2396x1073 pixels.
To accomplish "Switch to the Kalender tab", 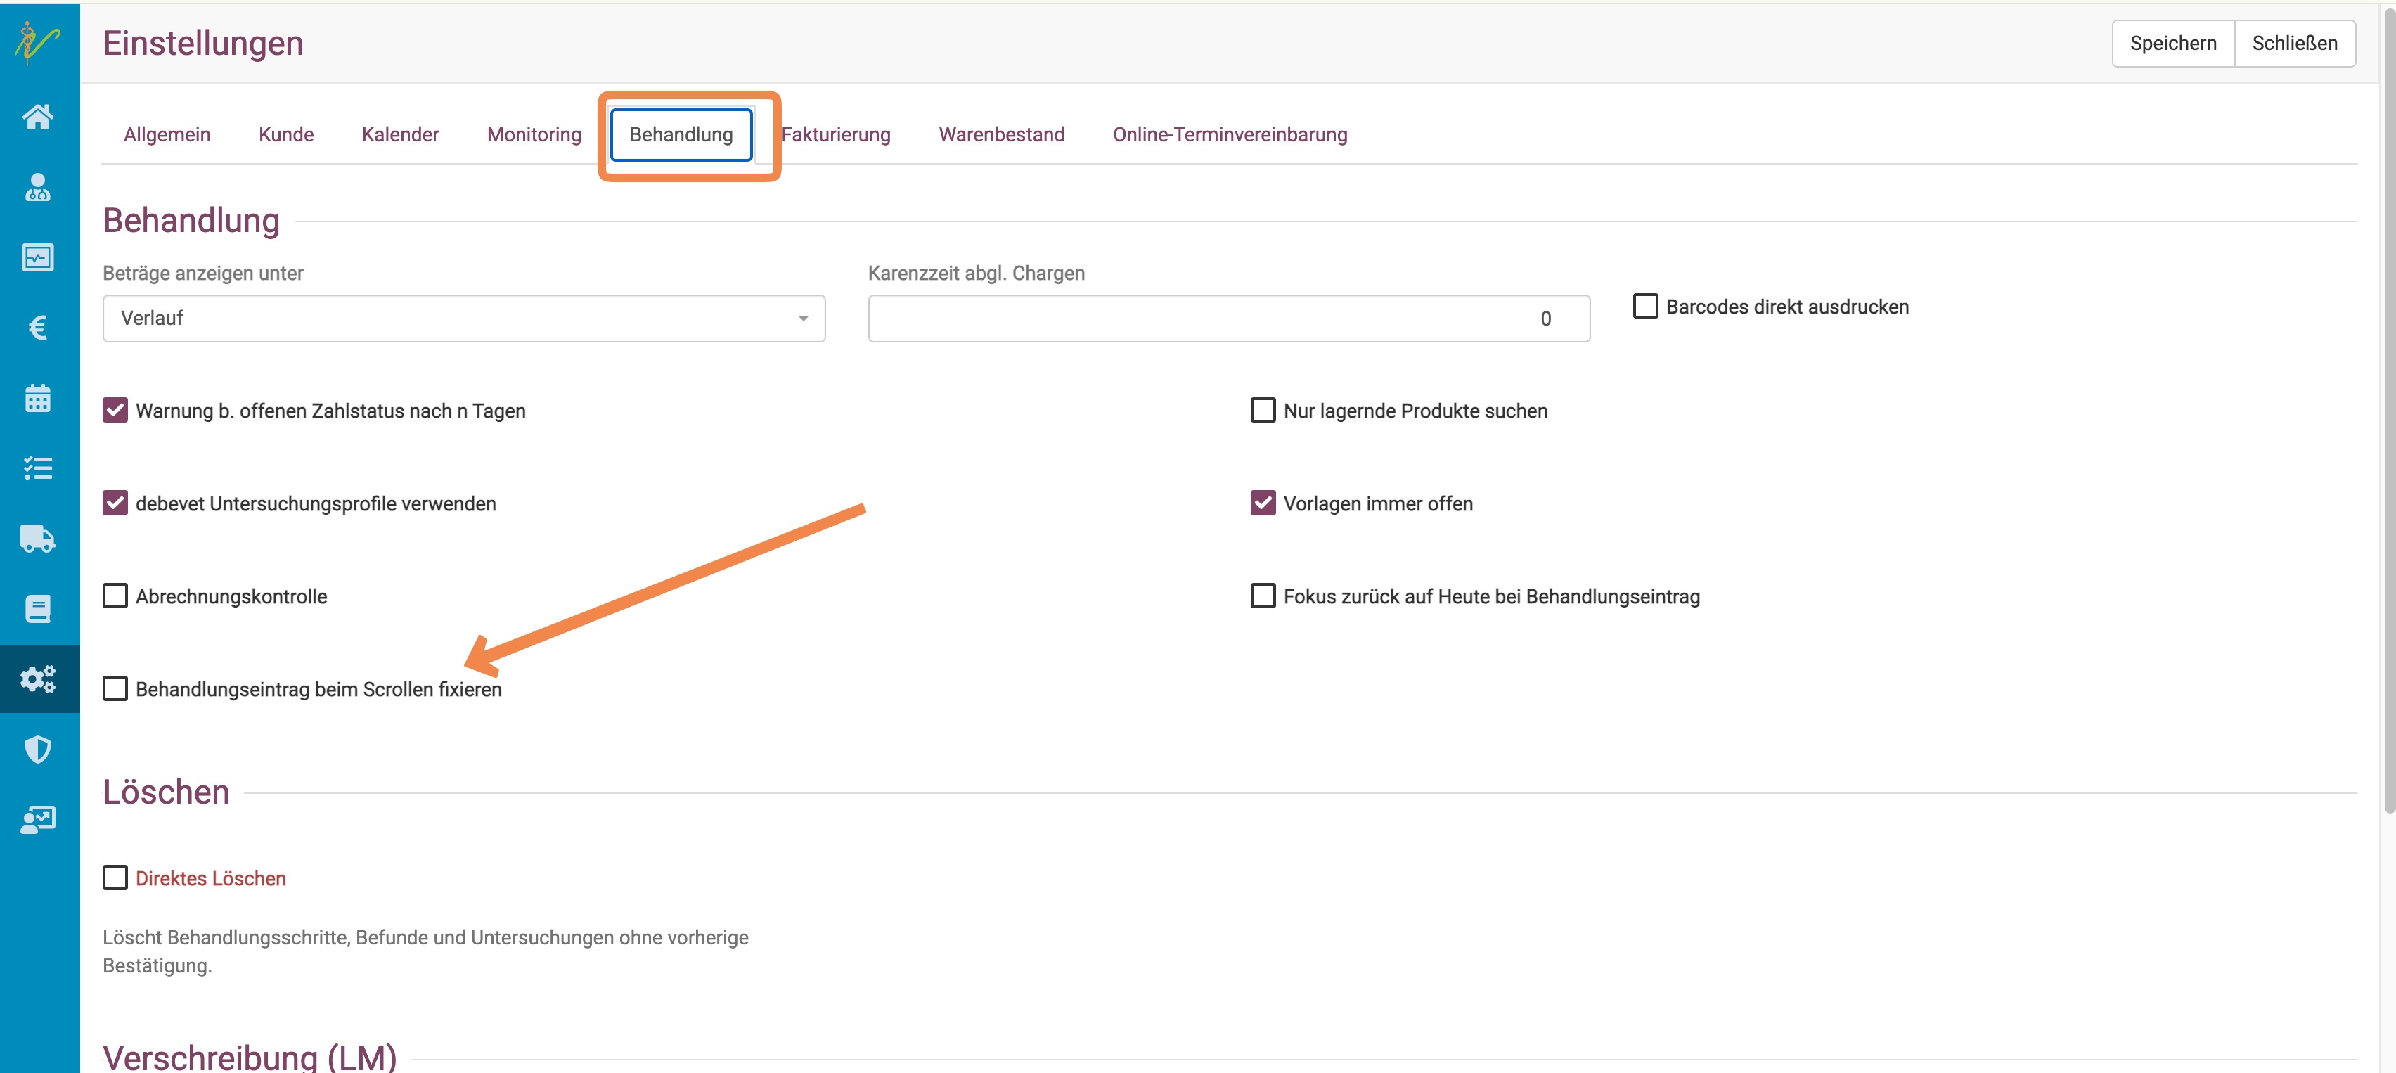I will click(400, 135).
